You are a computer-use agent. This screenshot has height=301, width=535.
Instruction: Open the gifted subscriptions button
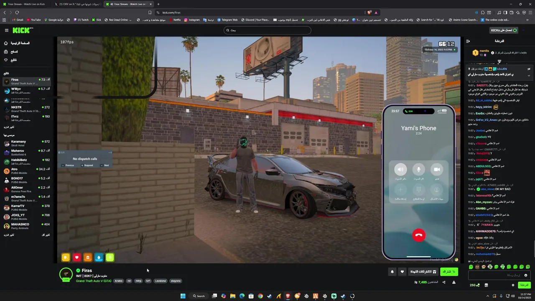(x=423, y=272)
